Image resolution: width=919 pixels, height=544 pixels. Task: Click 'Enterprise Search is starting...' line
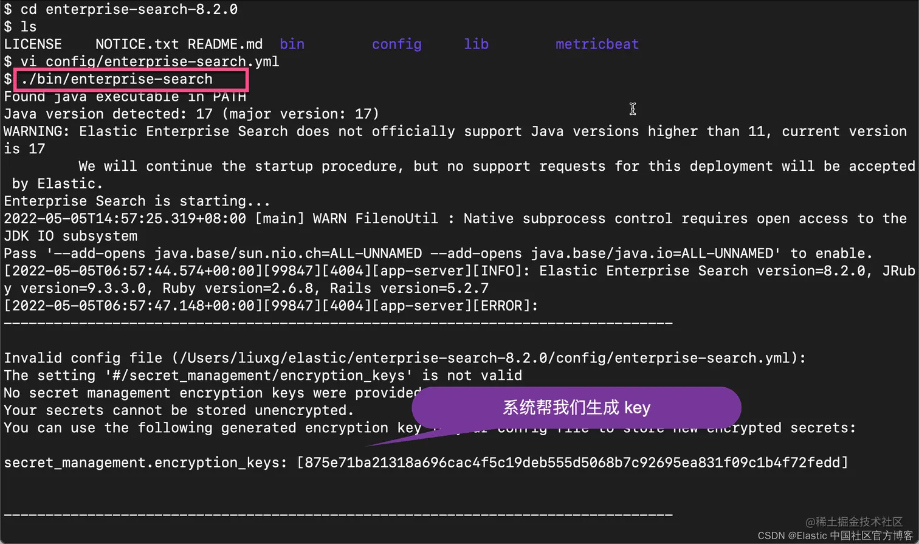pos(137,201)
